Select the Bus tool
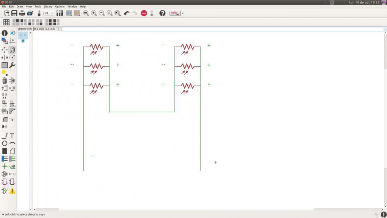This screenshot has width=387, height=218. pos(4,158)
